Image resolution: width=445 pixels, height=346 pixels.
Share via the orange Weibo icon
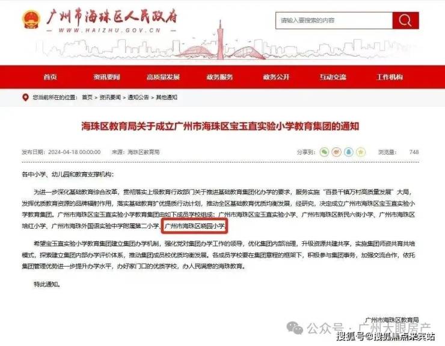coord(337,152)
